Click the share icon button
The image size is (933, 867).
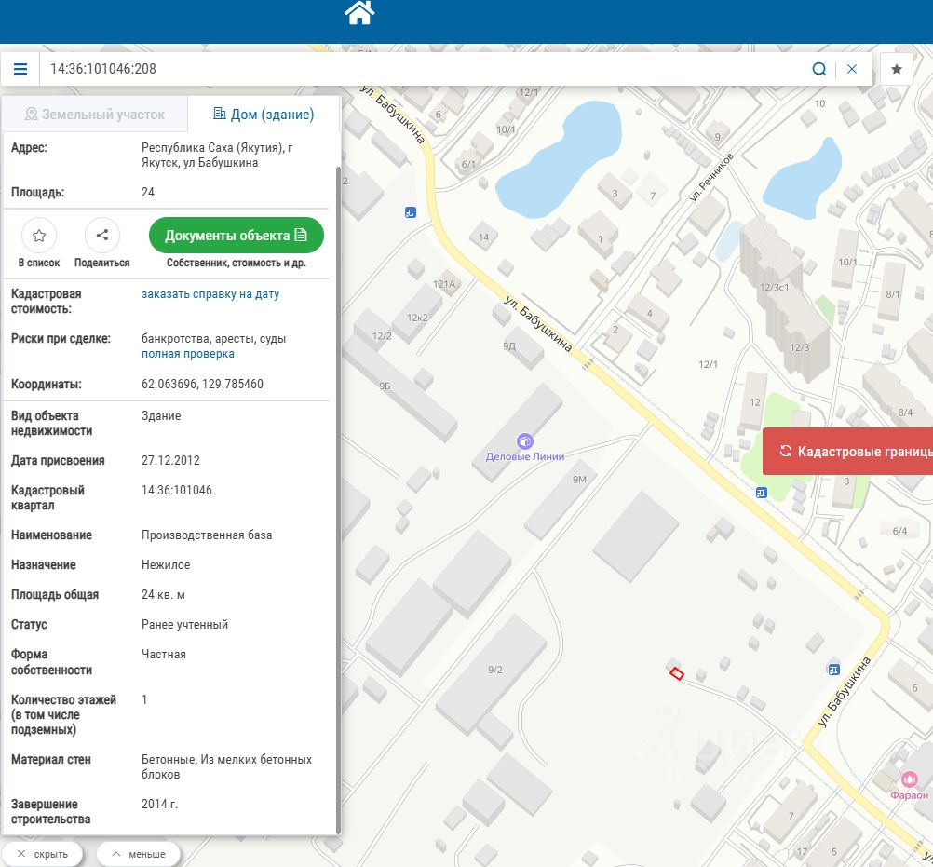tap(102, 236)
